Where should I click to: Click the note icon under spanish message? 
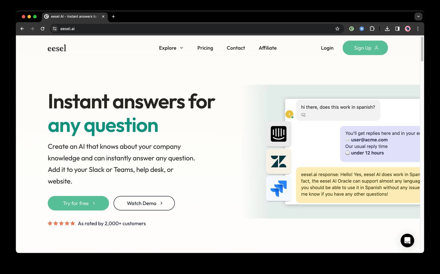tap(303, 115)
